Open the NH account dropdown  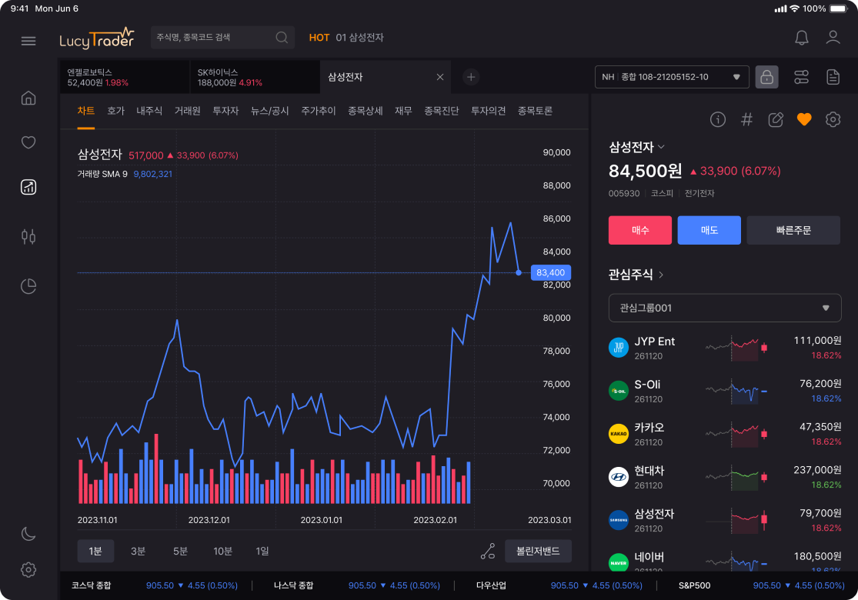[x=672, y=77]
